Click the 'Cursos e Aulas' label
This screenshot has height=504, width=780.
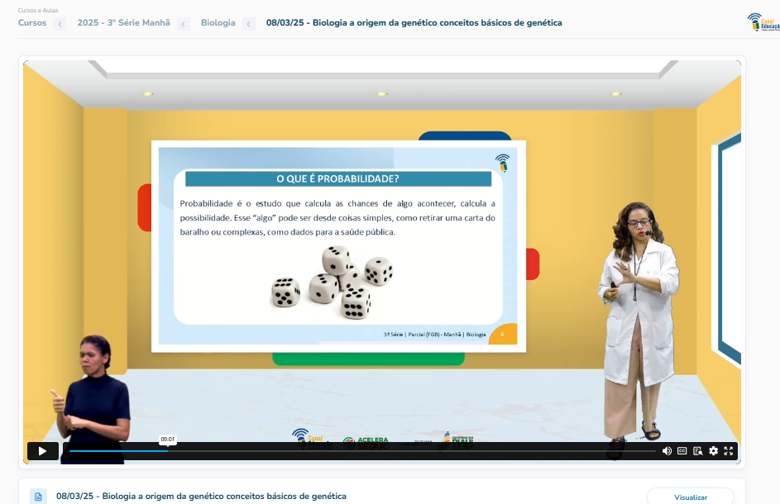click(38, 10)
